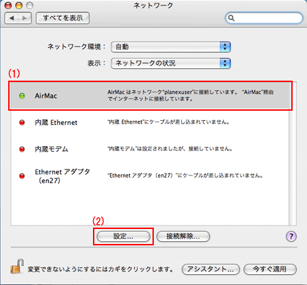Click the forward navigation arrow
The height and width of the screenshot is (285, 307).
pyautogui.click(x=25, y=18)
